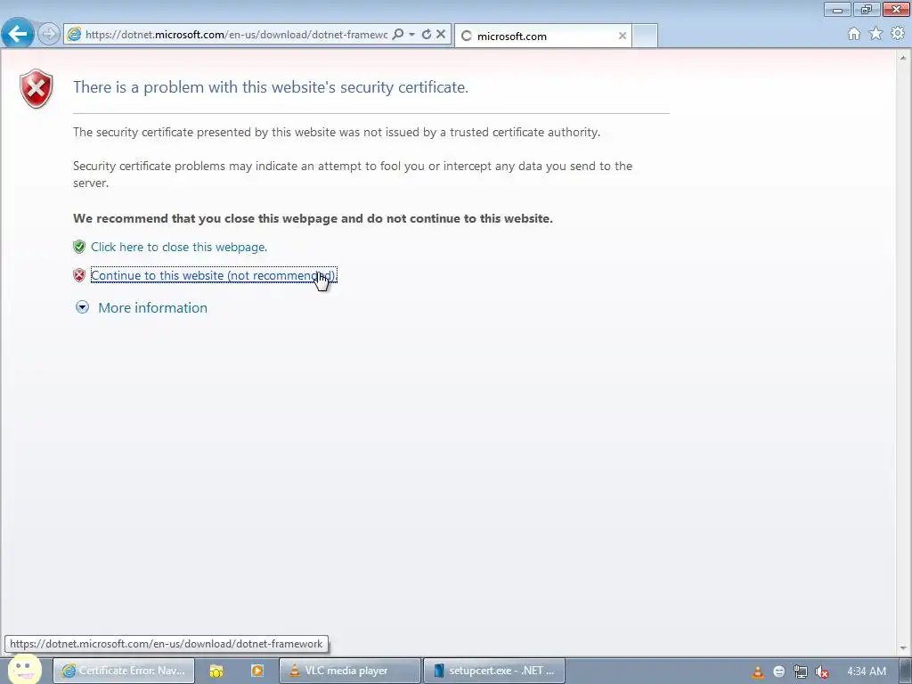Click the scrollbar up arrow
The height and width of the screenshot is (684, 912).
tap(903, 58)
